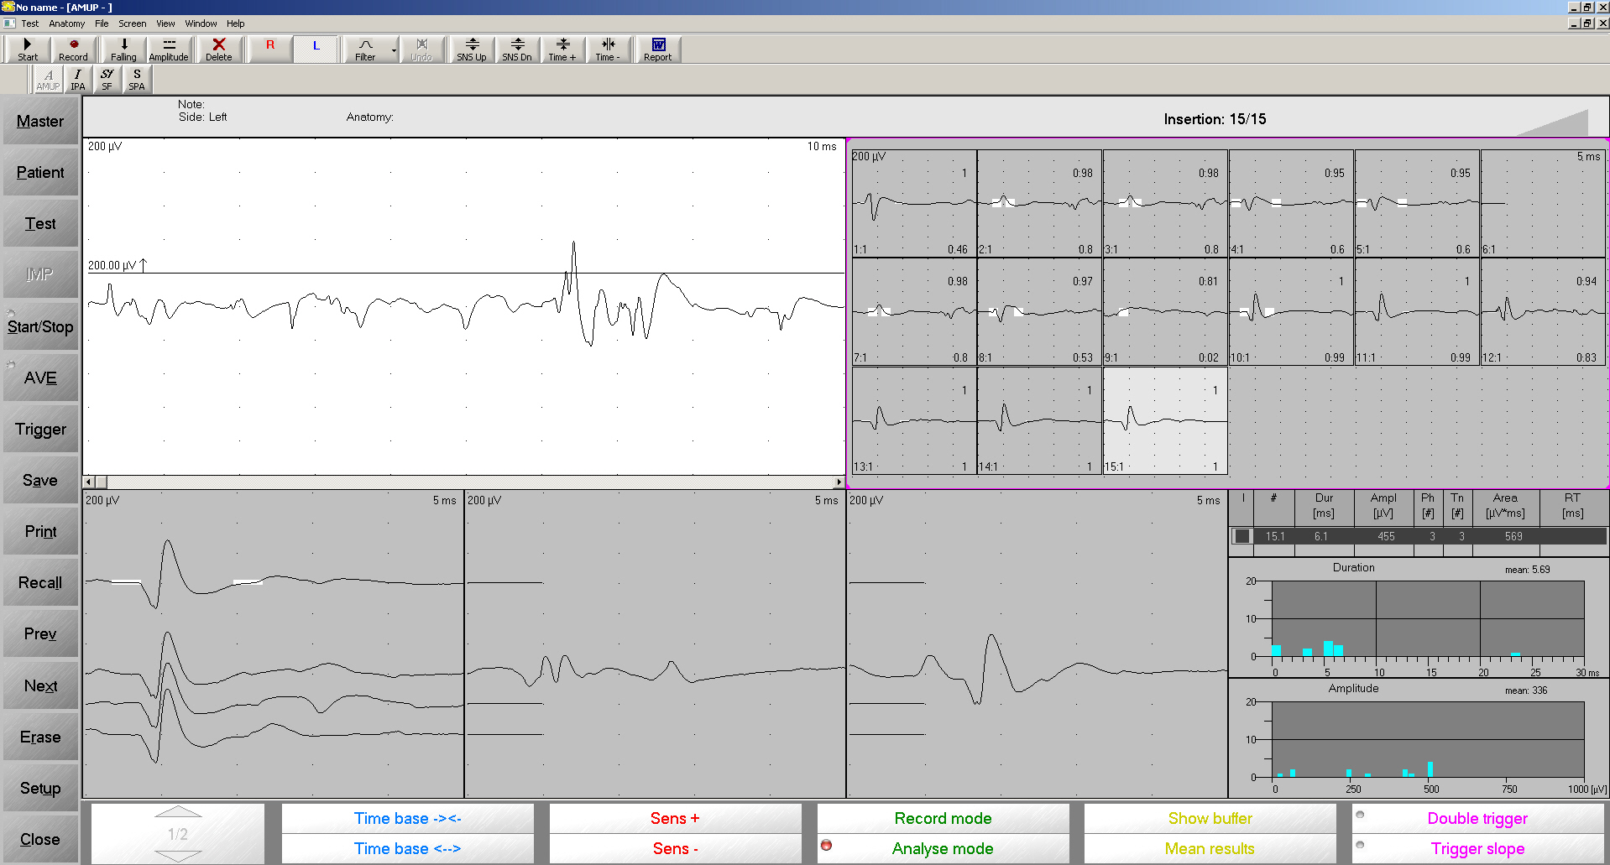Screen dimensions: 1610x865
Task: Click the Print sidebar button
Action: click(40, 532)
